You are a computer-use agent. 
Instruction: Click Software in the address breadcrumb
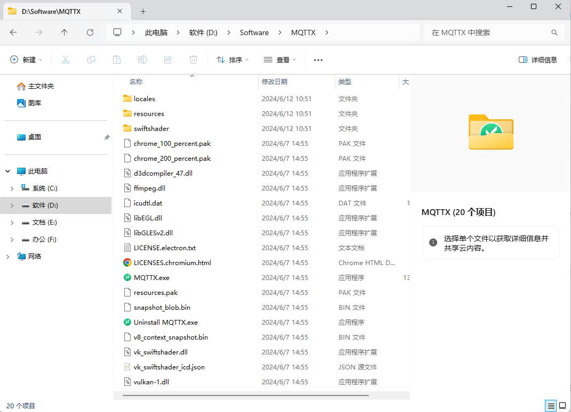coord(254,32)
